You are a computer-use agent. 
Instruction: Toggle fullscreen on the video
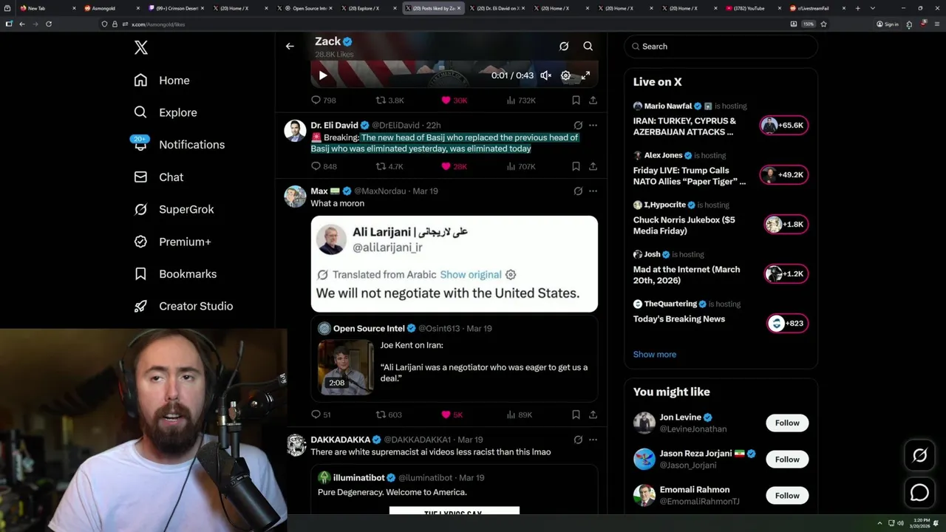(x=585, y=75)
